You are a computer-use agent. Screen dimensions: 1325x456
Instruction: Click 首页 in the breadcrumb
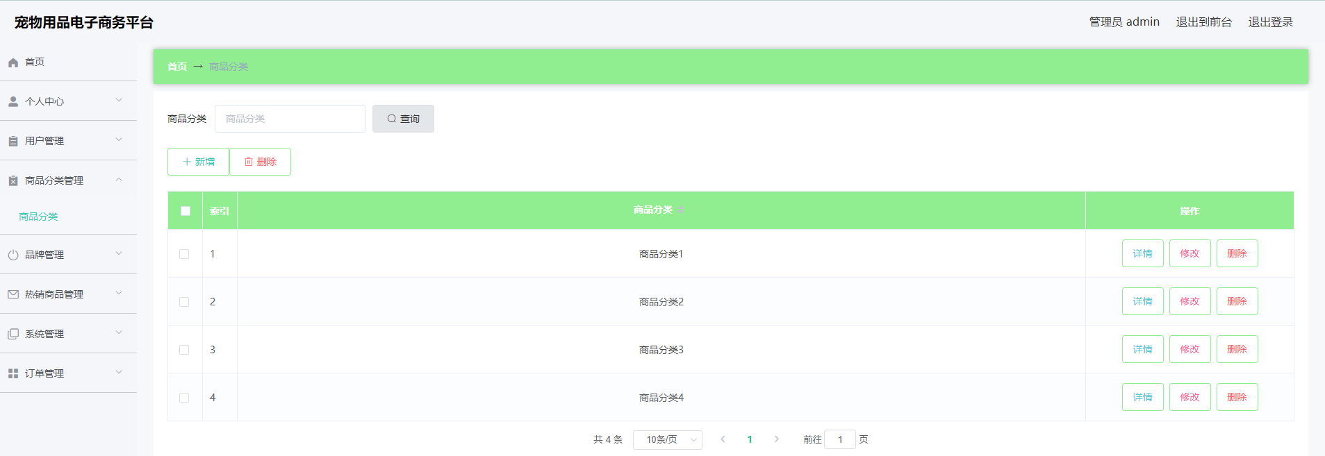point(177,67)
